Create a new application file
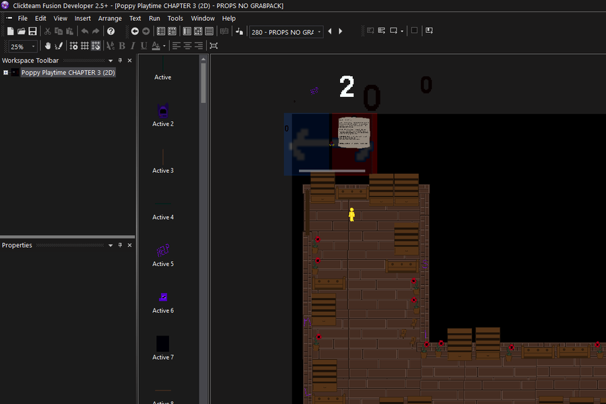606x404 pixels. pyautogui.click(x=10, y=32)
